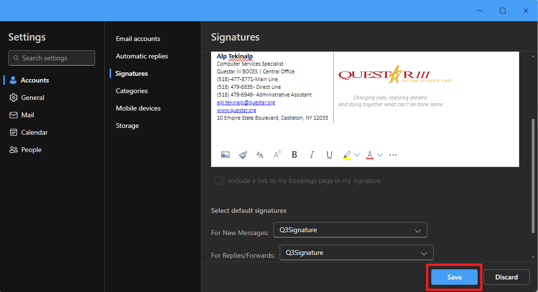The width and height of the screenshot is (538, 292).
Task: Click the name Alp Tekinalp in signature
Action: 235,56
